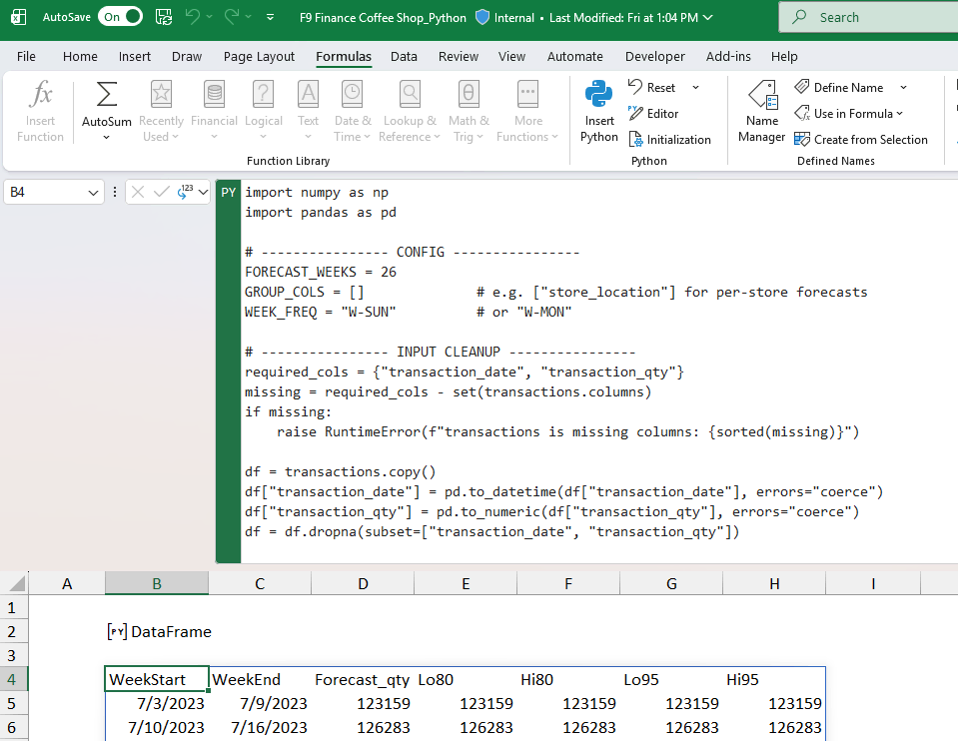Viewport: 958px width, 741px height.
Task: Open the Name Manager
Action: (x=761, y=110)
